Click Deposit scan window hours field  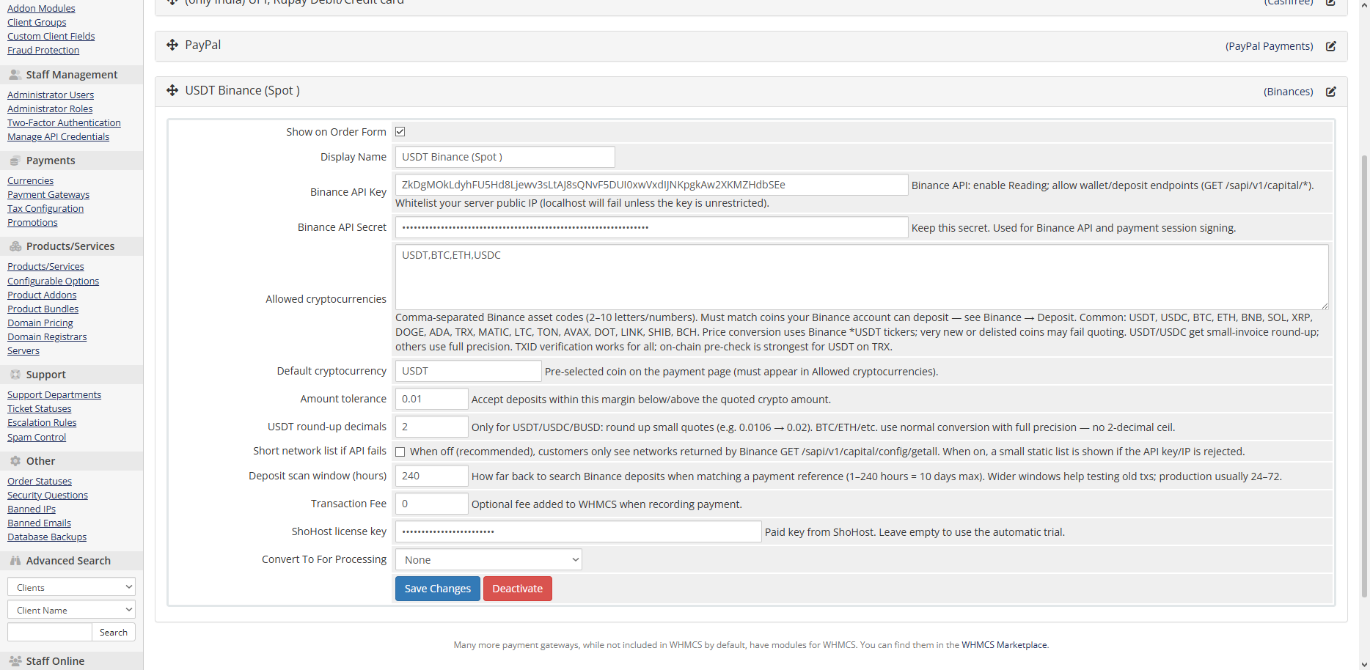tap(432, 476)
